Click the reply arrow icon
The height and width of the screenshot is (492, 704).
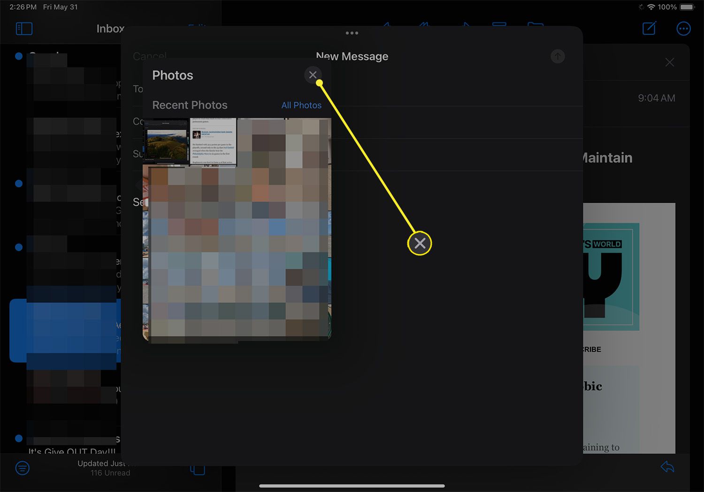tap(667, 467)
